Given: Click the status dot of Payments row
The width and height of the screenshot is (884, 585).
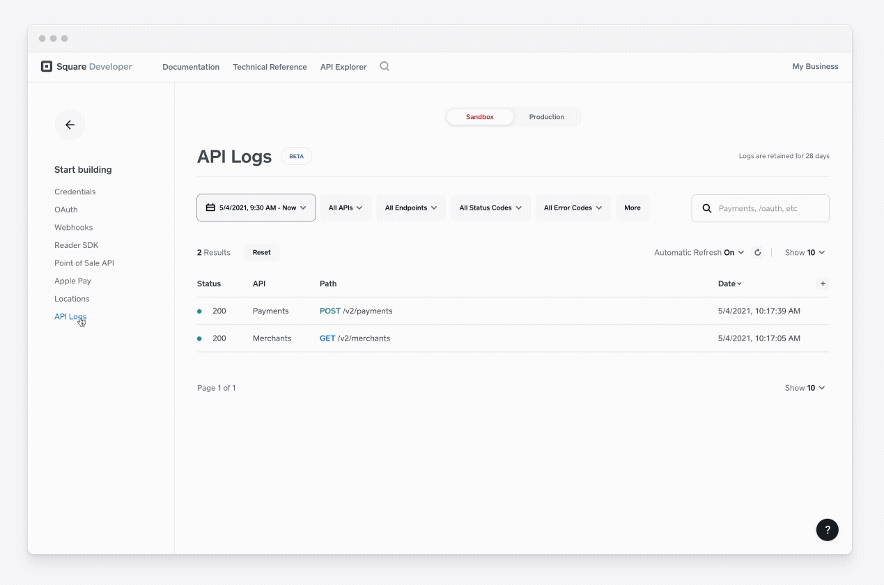Looking at the screenshot, I should (x=199, y=311).
